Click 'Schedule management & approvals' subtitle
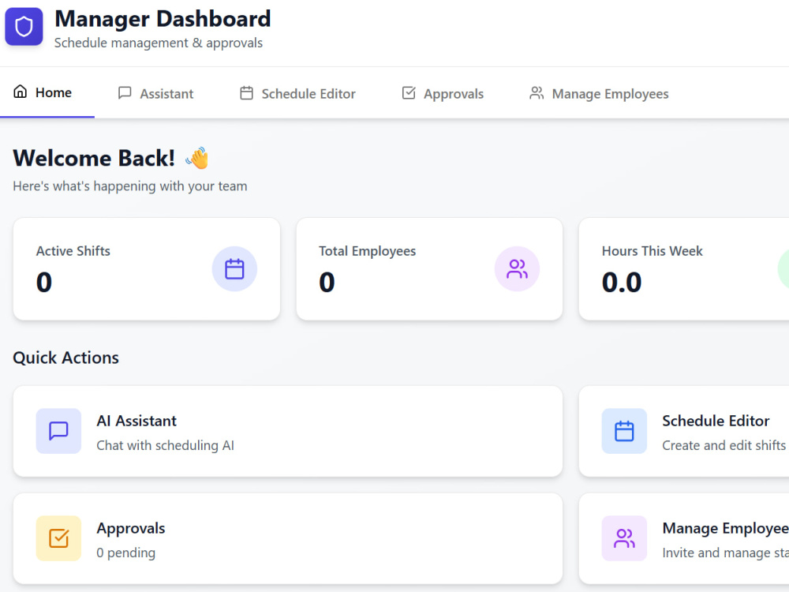Screen dimensions: 789x592 click(x=159, y=43)
